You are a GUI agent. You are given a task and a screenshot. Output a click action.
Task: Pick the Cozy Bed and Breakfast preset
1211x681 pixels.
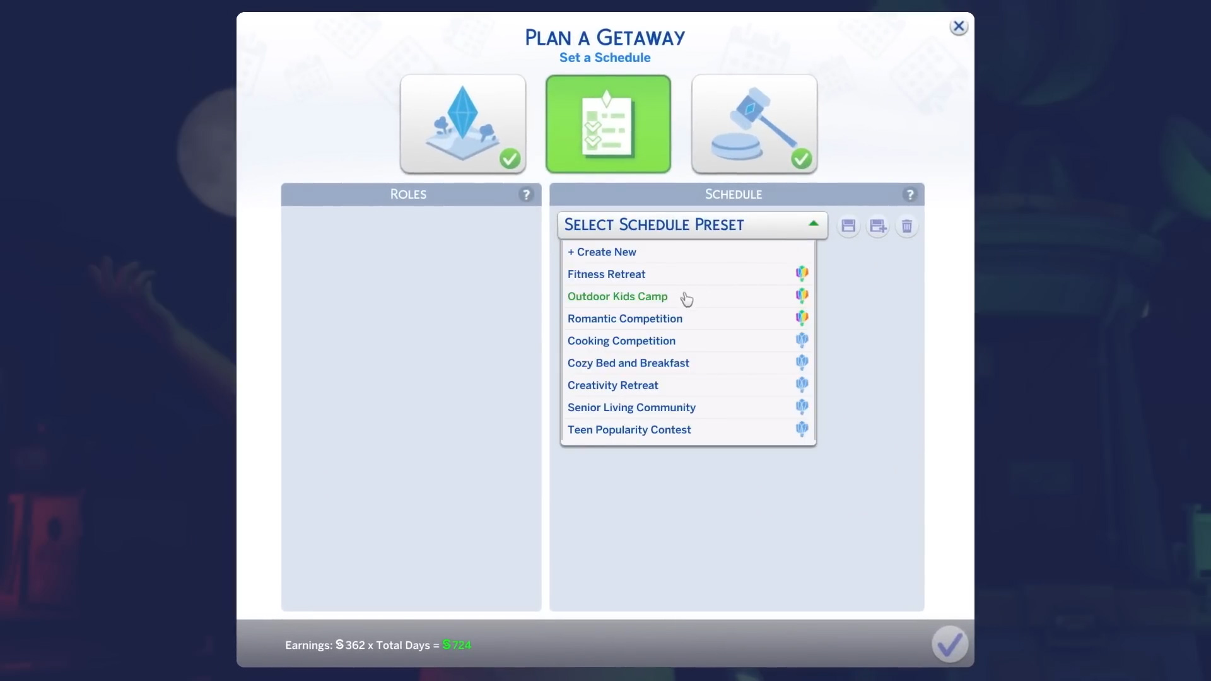coord(628,363)
